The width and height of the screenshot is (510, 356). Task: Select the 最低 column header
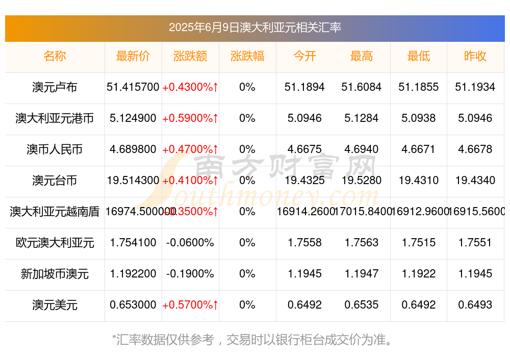(x=419, y=56)
